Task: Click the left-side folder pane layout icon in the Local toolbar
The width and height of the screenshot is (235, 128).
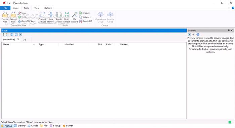Action: tap(12, 35)
